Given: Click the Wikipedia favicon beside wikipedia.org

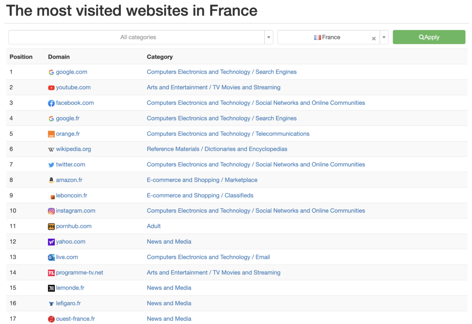Looking at the screenshot, I should (51, 150).
